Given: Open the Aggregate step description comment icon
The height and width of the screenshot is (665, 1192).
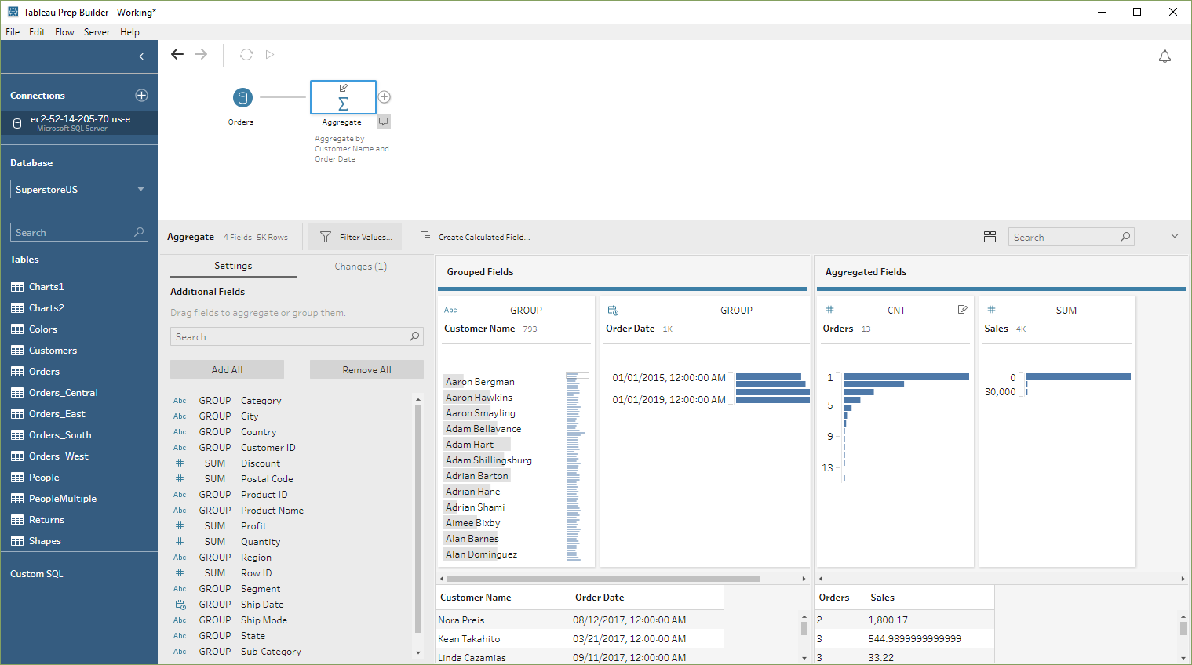Looking at the screenshot, I should pyautogui.click(x=384, y=122).
